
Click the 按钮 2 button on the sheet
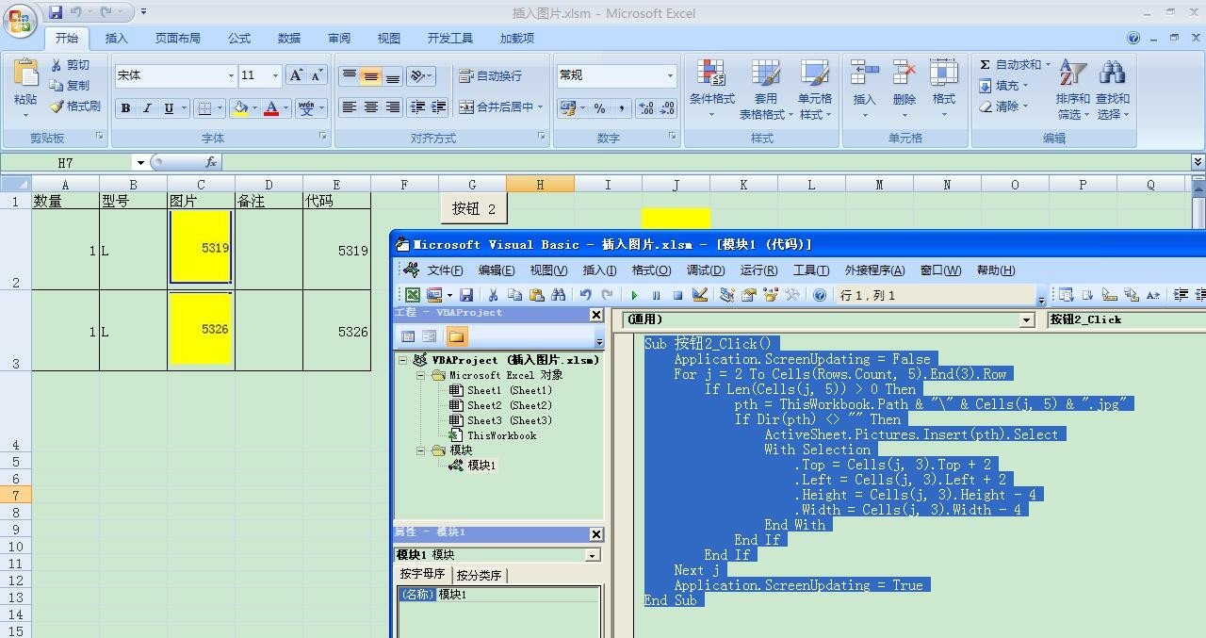tap(473, 207)
